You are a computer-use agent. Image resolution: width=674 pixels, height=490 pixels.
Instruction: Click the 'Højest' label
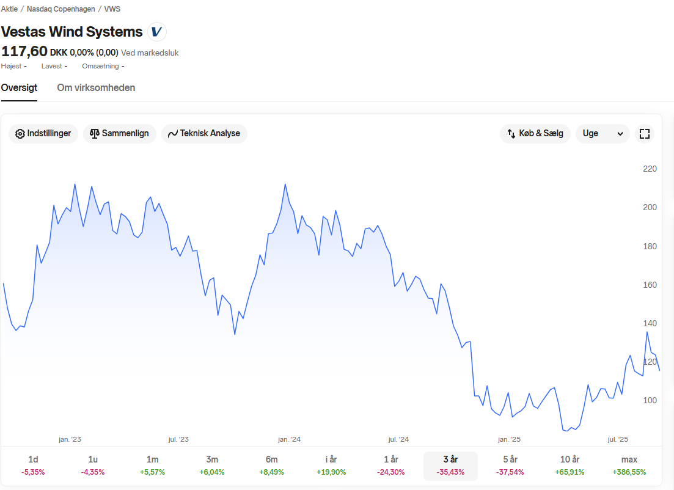tap(11, 66)
